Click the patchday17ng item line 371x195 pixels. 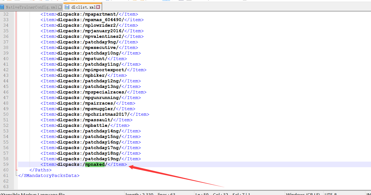(91, 148)
